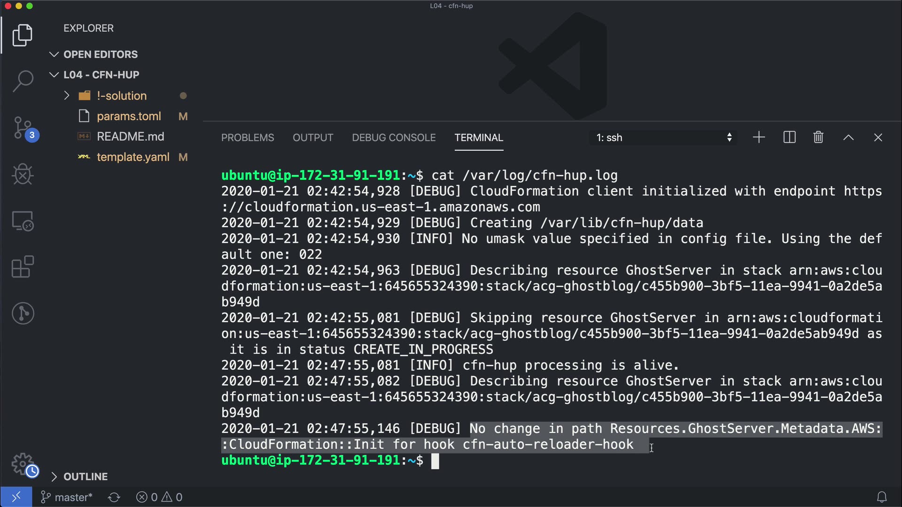This screenshot has width=902, height=507.
Task: Open the terminal selector showing 1: ssh
Action: tap(663, 138)
